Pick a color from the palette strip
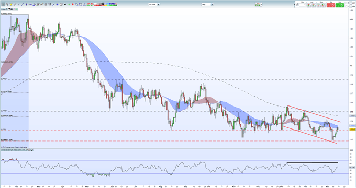 pos(106,4)
